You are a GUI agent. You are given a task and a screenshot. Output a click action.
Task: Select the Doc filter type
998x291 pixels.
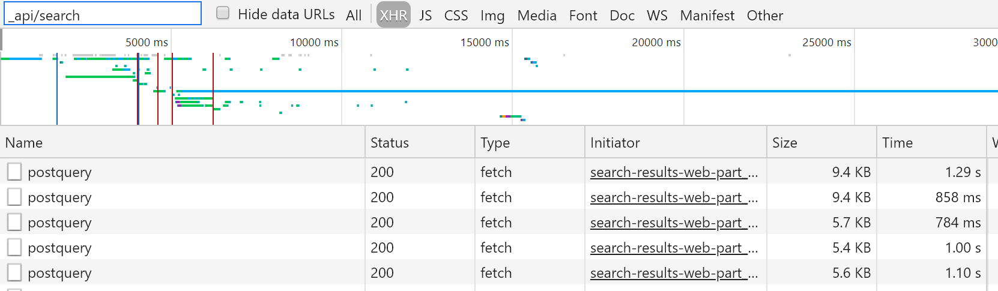click(x=622, y=16)
